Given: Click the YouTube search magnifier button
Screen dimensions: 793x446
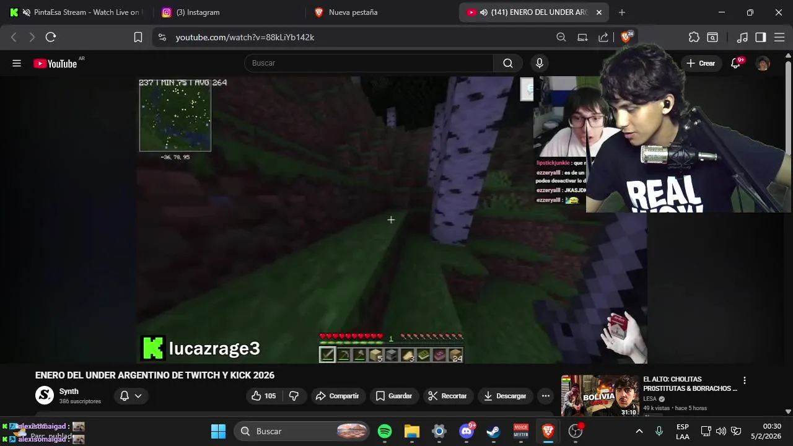Looking at the screenshot, I should click(508, 63).
